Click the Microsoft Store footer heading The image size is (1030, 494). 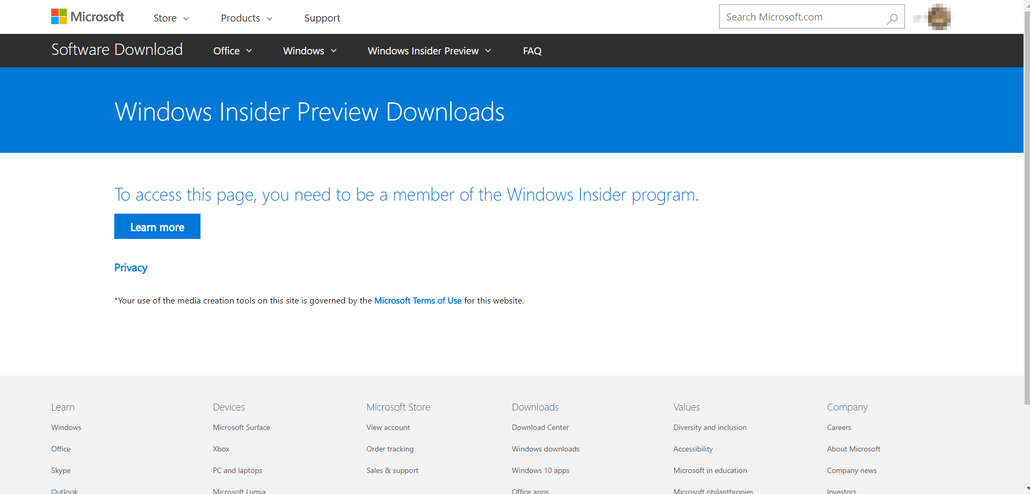tap(398, 407)
